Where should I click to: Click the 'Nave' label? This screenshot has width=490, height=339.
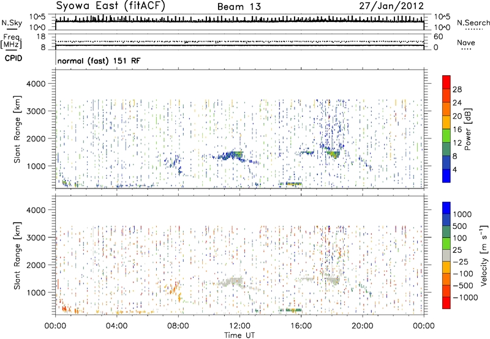click(466, 43)
